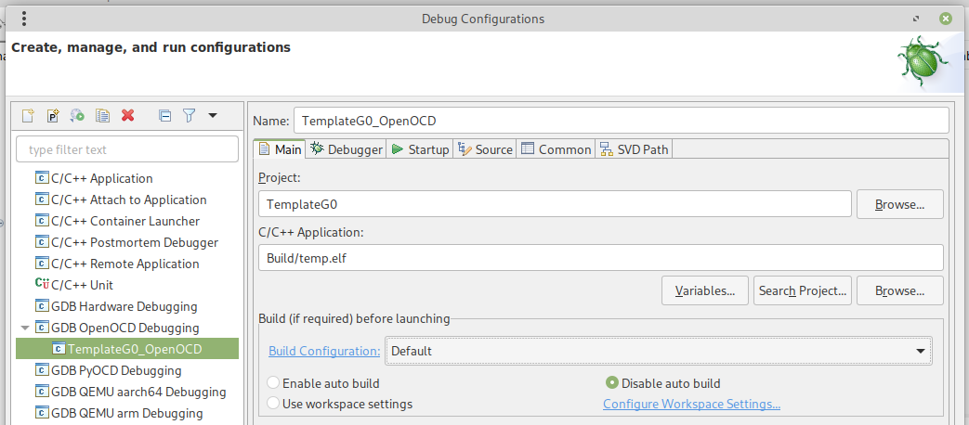Click the Search Project... button

tap(803, 291)
